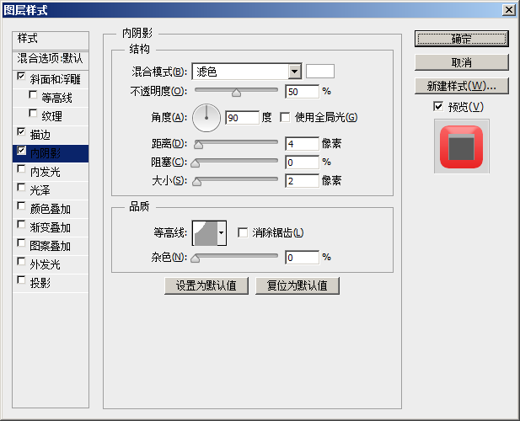Click the distance value field 4
520x421 pixels.
302,143
